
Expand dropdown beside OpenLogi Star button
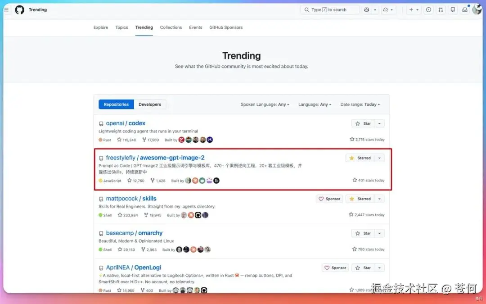point(379,268)
